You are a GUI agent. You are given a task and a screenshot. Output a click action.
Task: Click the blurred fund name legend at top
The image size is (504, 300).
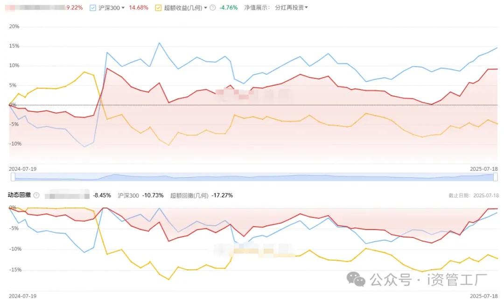click(x=35, y=8)
